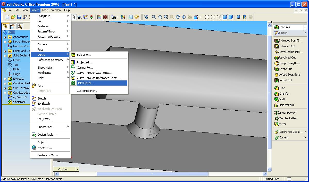Expand the Design Binder tree node
Viewport: 309px width, 182px height.
5,42
